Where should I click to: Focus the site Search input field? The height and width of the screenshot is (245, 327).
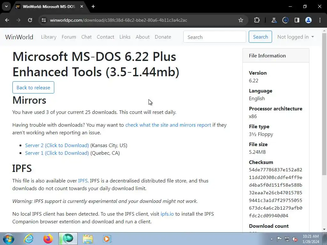click(x=215, y=37)
